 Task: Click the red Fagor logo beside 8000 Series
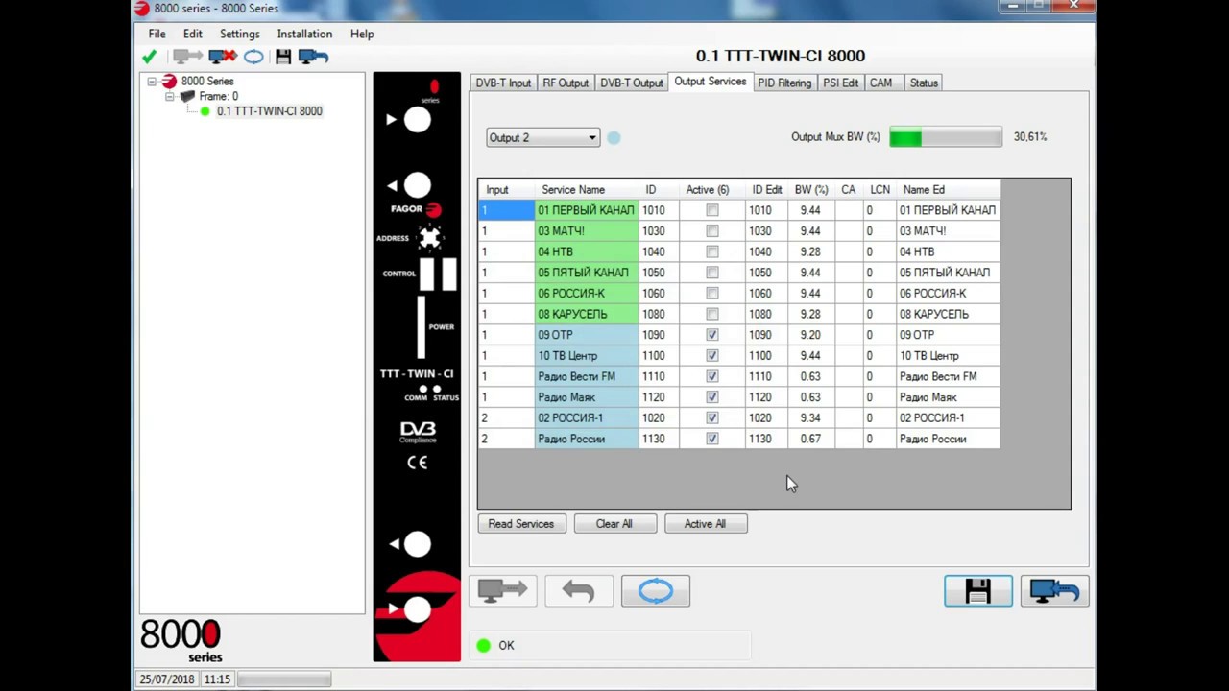click(x=169, y=82)
